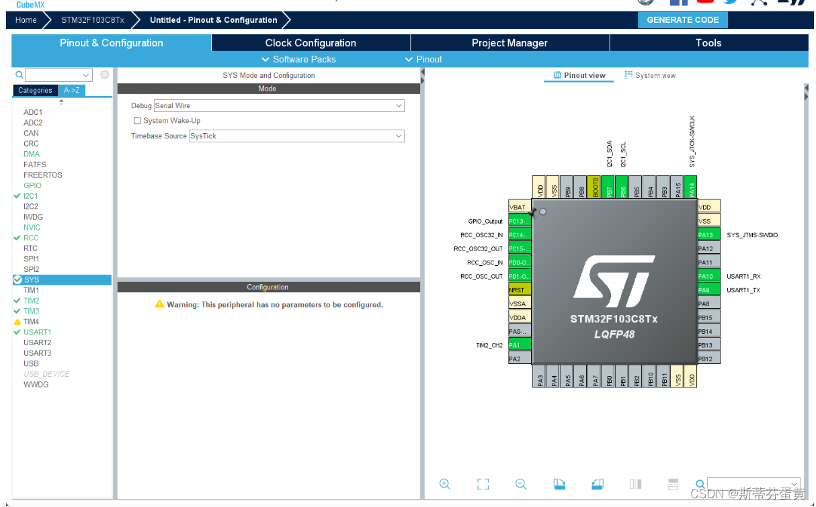This screenshot has height=507, width=816.
Task: Open TIM2 peripheral configuration
Action: (x=32, y=301)
